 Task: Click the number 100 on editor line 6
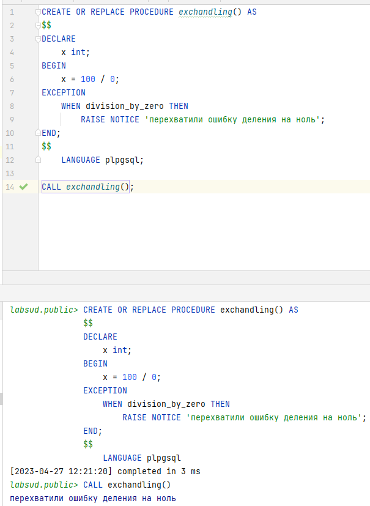pyautogui.click(x=87, y=79)
